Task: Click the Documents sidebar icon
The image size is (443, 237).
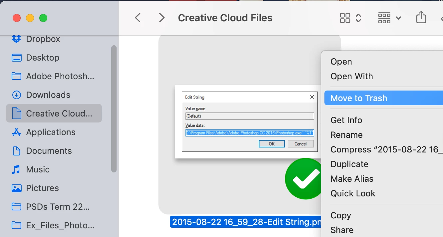Action: (16, 151)
